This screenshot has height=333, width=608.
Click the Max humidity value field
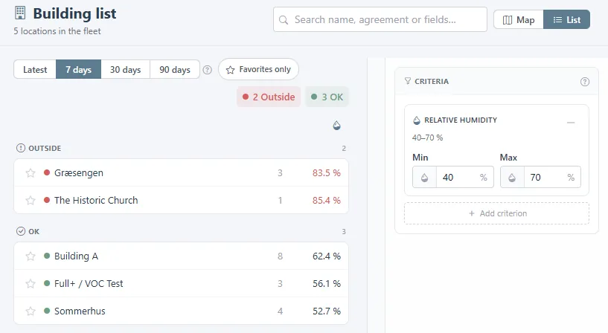545,178
